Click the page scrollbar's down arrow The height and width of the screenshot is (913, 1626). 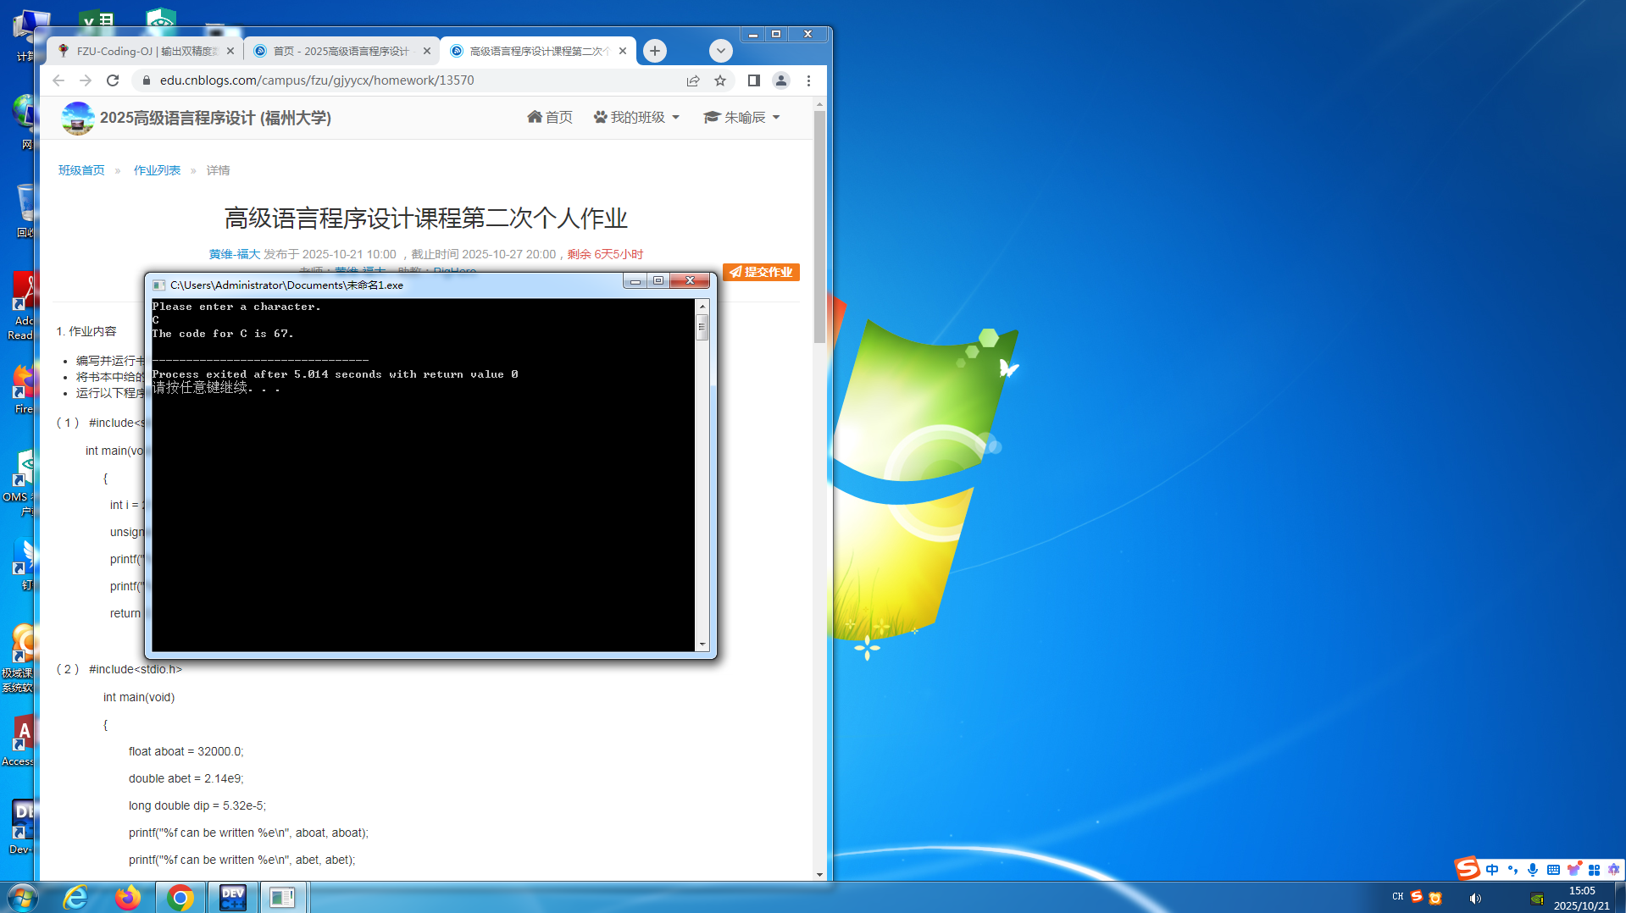819,874
